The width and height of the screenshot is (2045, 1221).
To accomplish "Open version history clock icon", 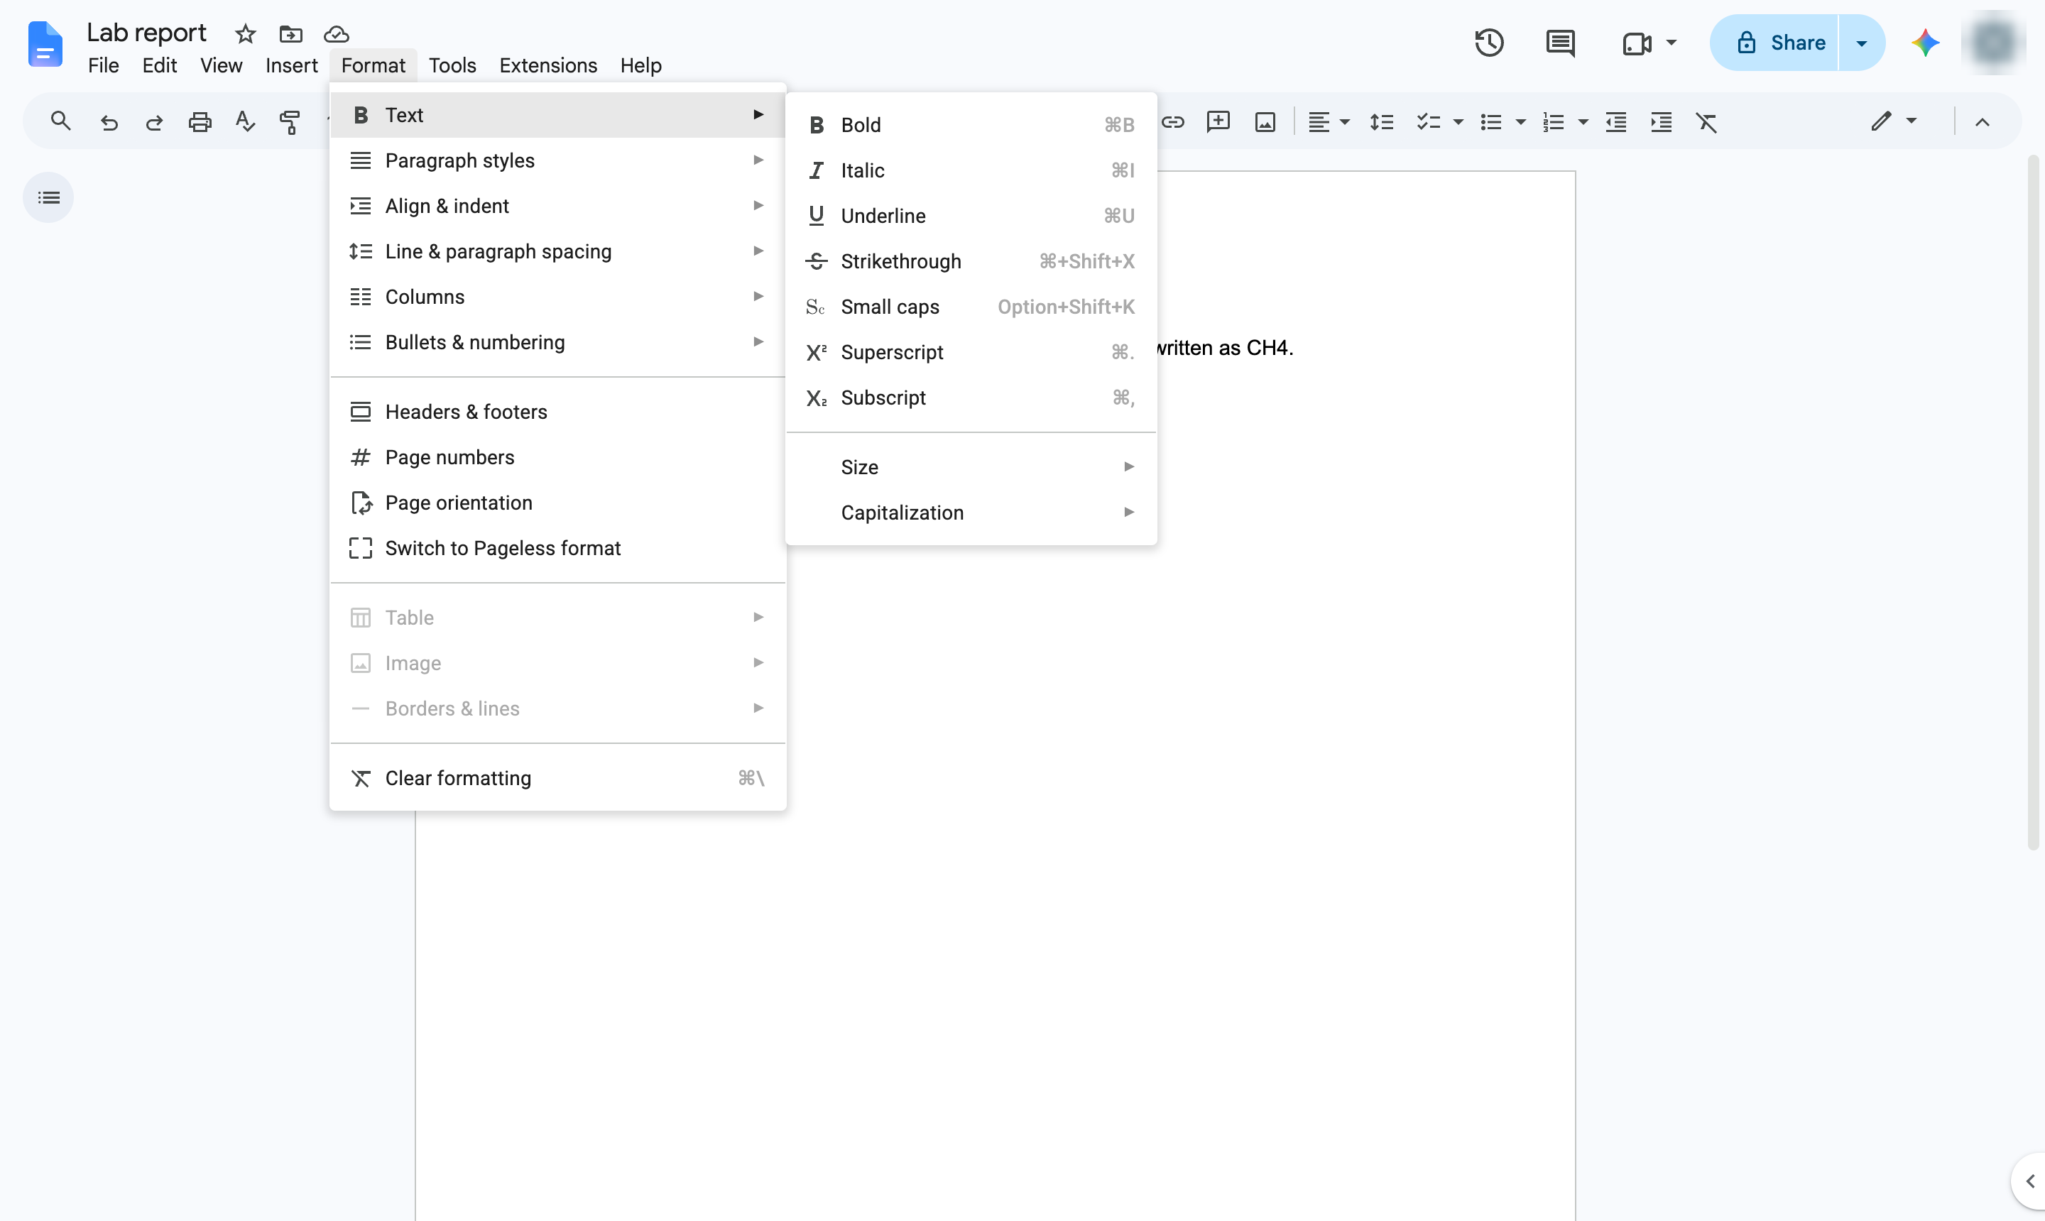I will 1489,43.
